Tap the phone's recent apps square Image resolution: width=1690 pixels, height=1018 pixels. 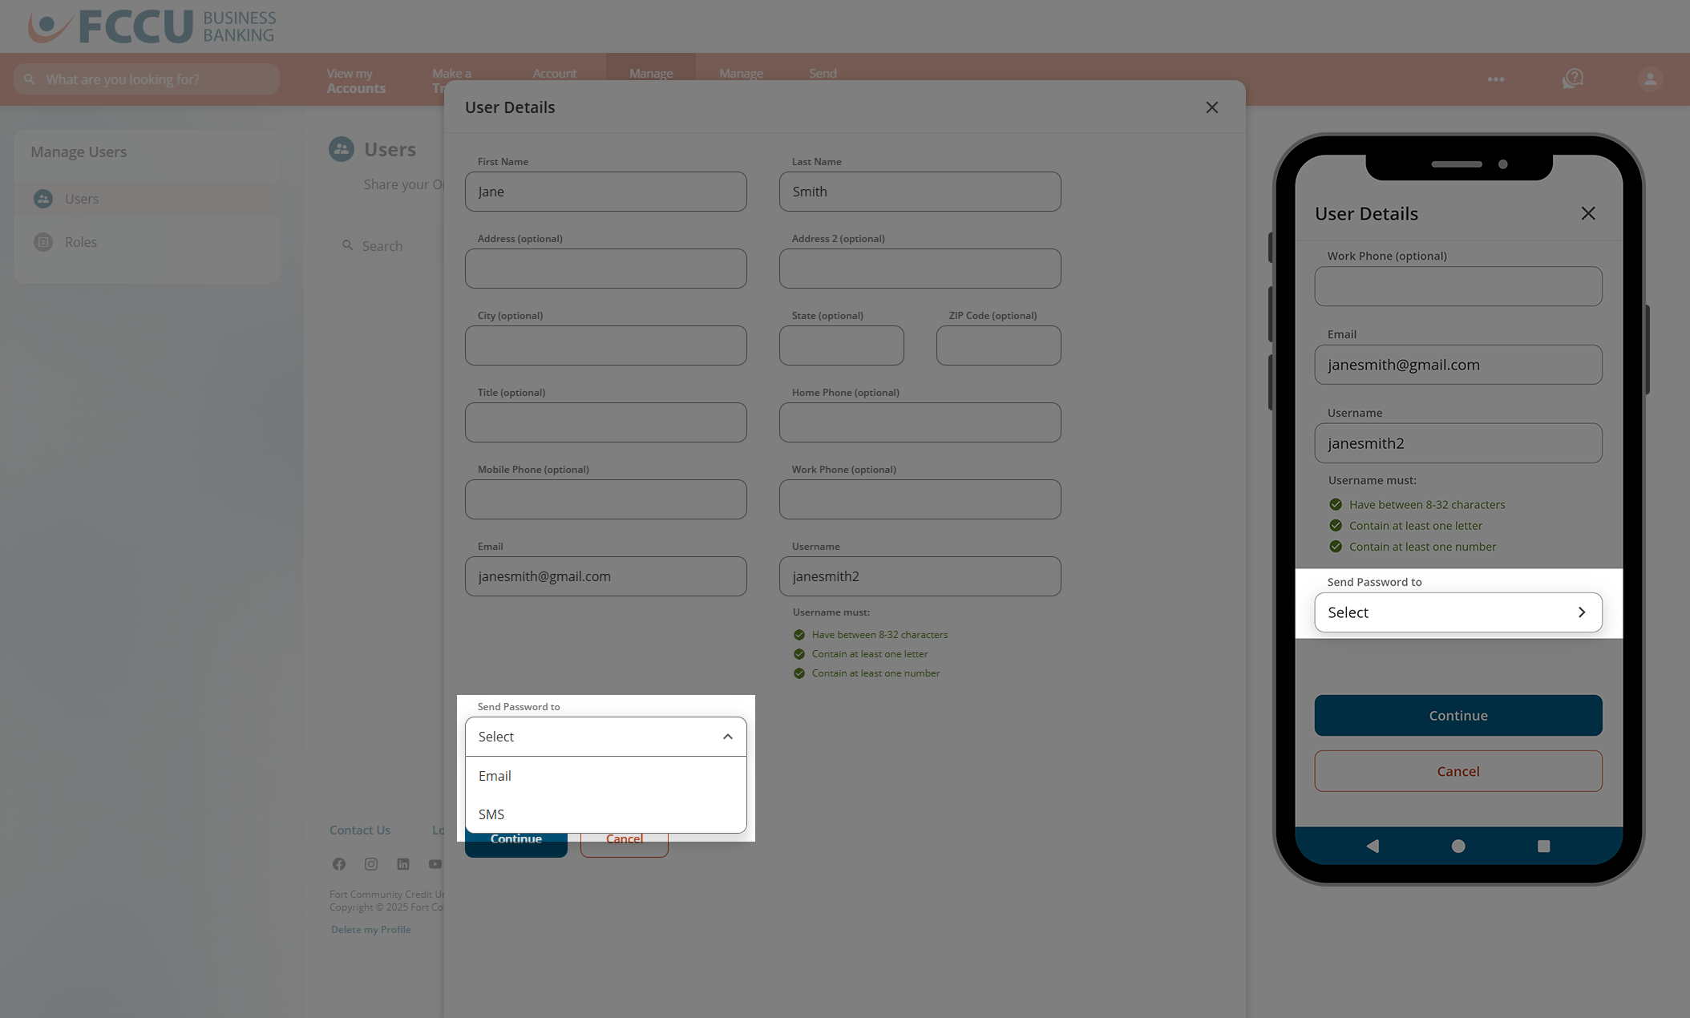pyautogui.click(x=1543, y=846)
